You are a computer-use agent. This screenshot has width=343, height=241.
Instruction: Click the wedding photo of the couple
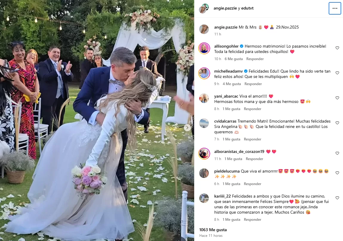97,121
